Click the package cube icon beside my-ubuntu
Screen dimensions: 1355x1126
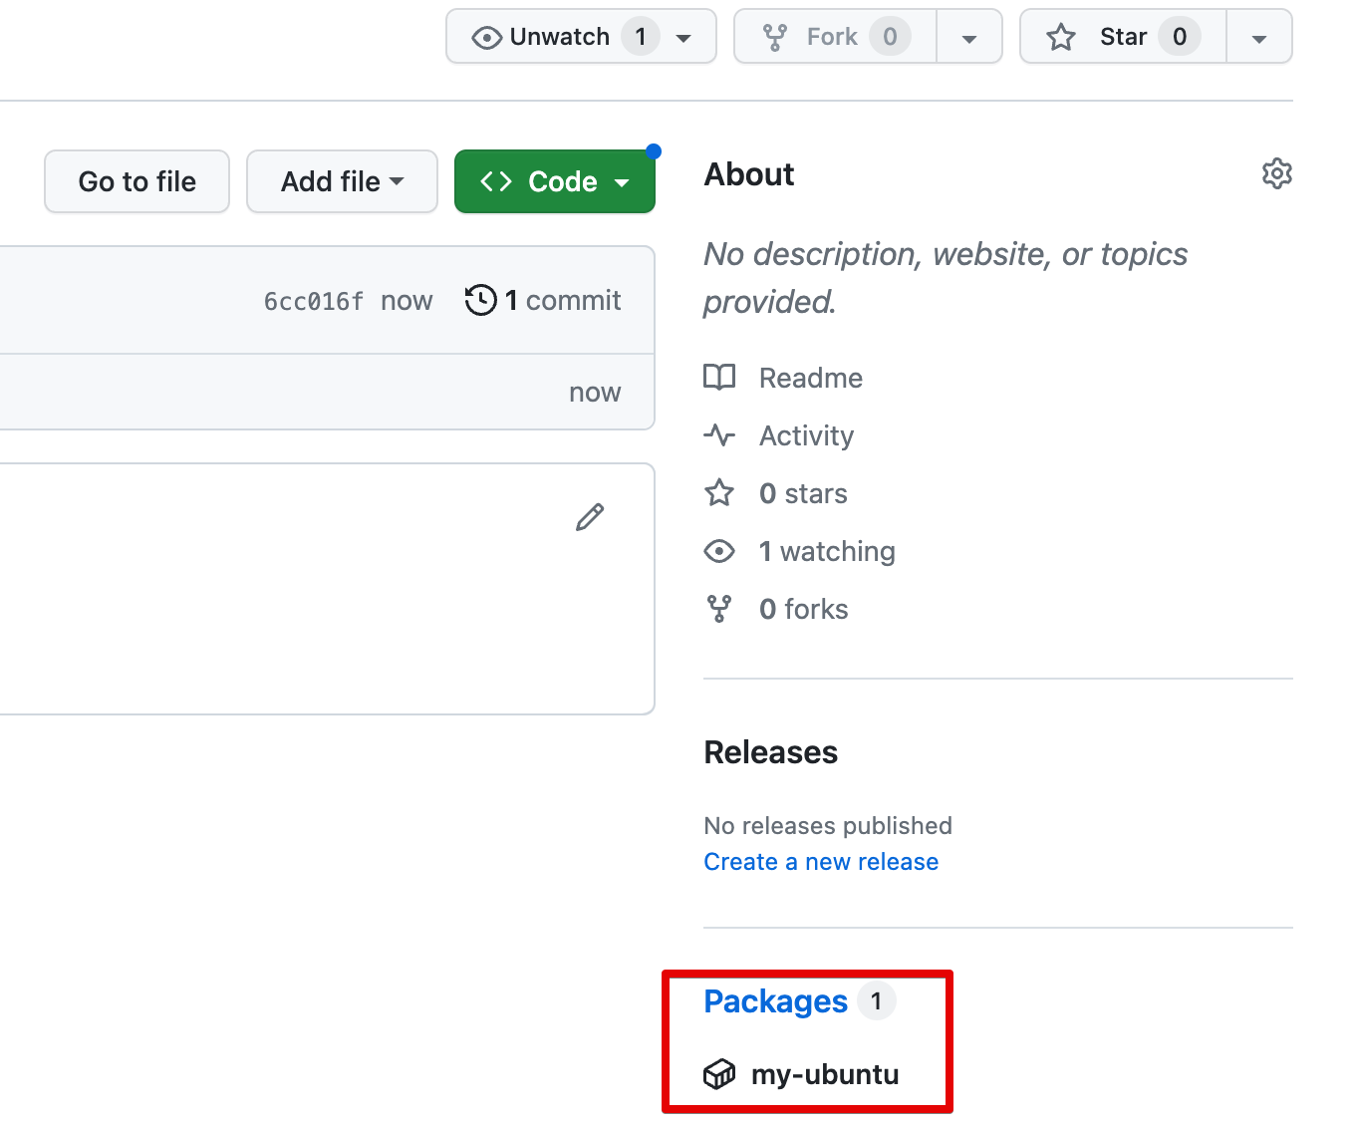pyautogui.click(x=719, y=1074)
